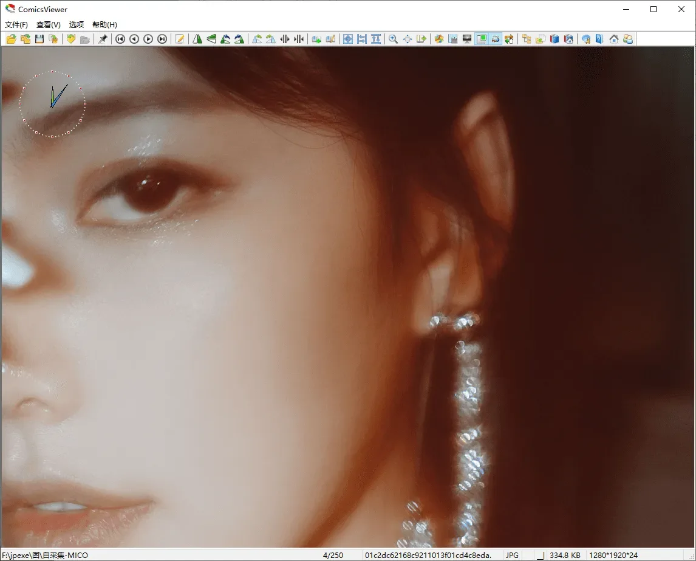Image resolution: width=696 pixels, height=561 pixels.
Task: Go to the next image
Action: tap(148, 39)
